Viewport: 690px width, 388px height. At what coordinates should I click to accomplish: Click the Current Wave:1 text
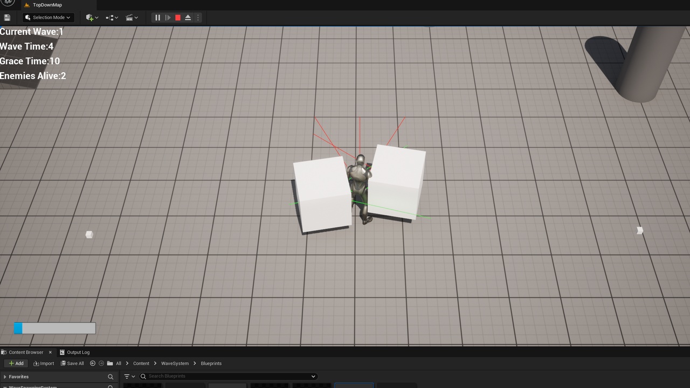point(32,32)
